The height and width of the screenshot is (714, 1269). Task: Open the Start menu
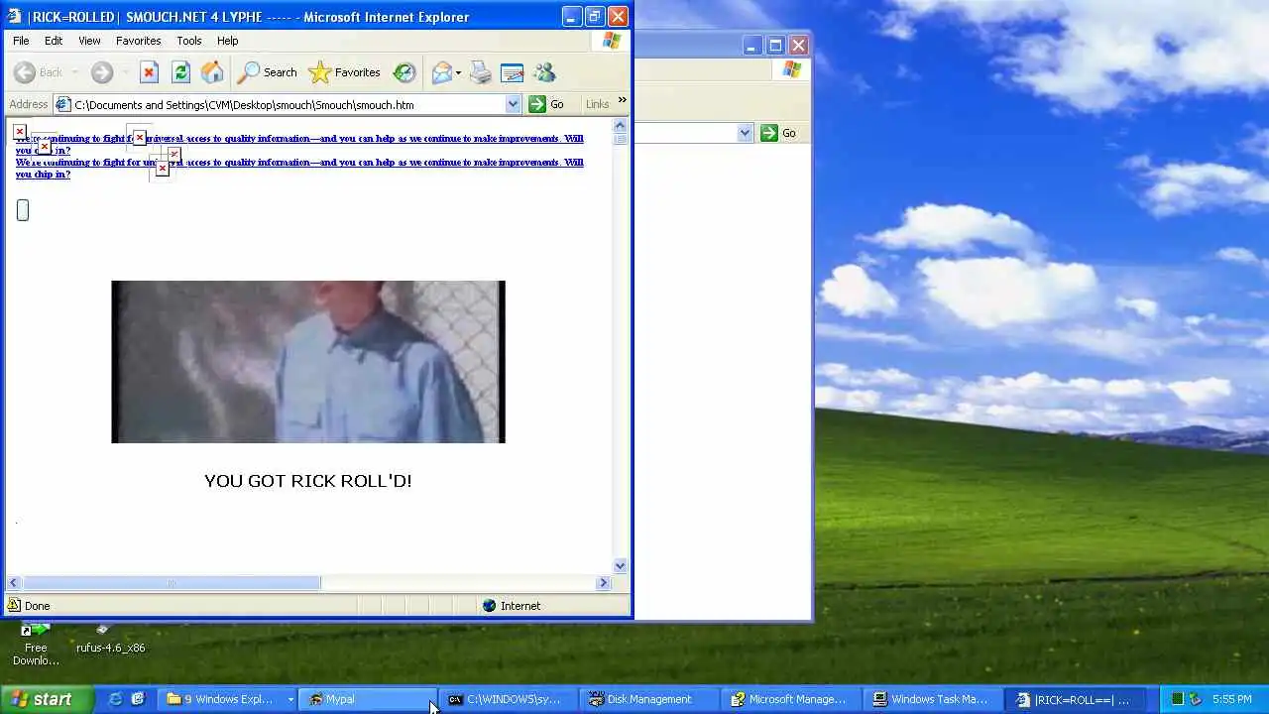[47, 699]
